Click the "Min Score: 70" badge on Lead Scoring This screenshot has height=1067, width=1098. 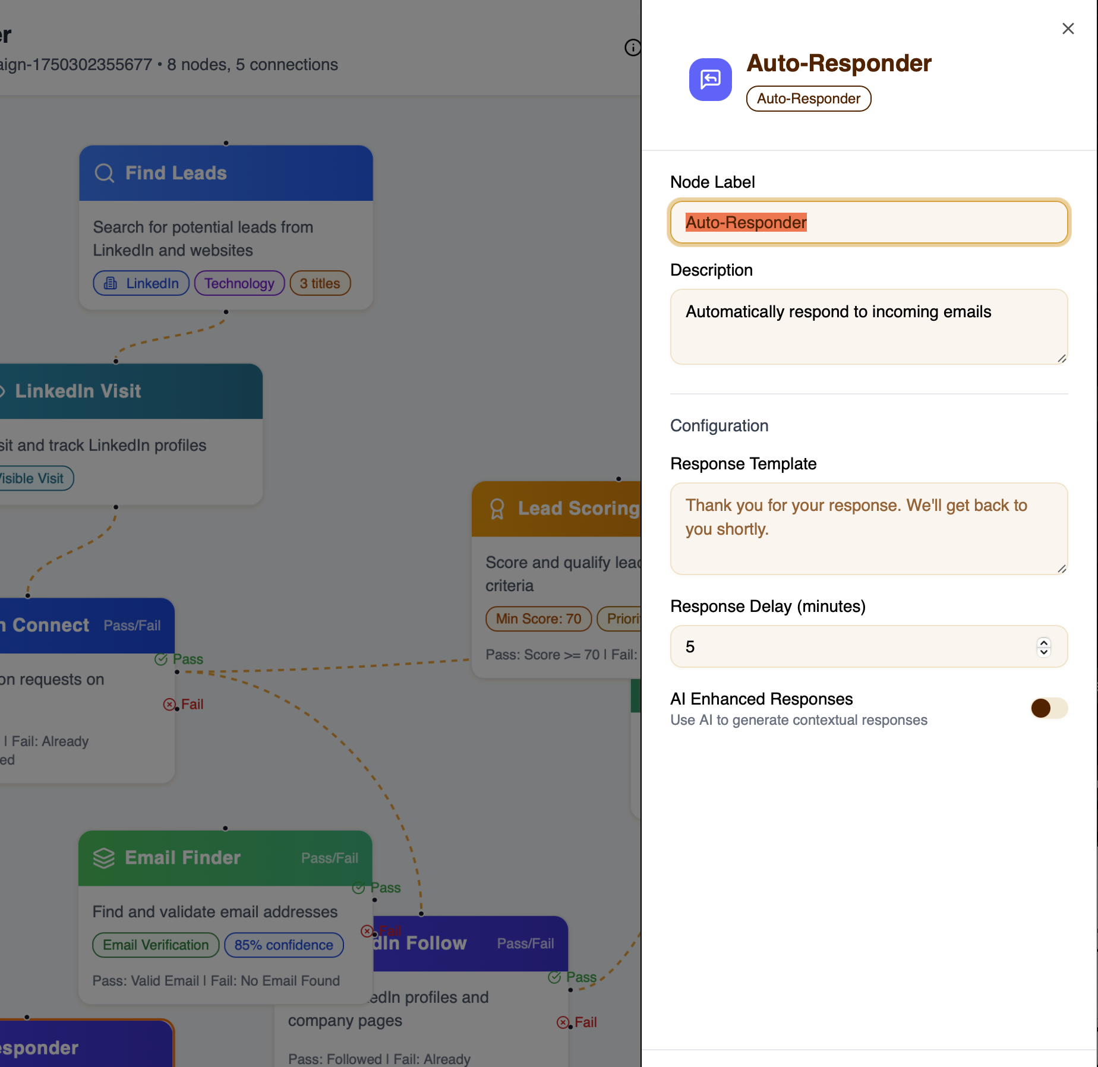538,619
